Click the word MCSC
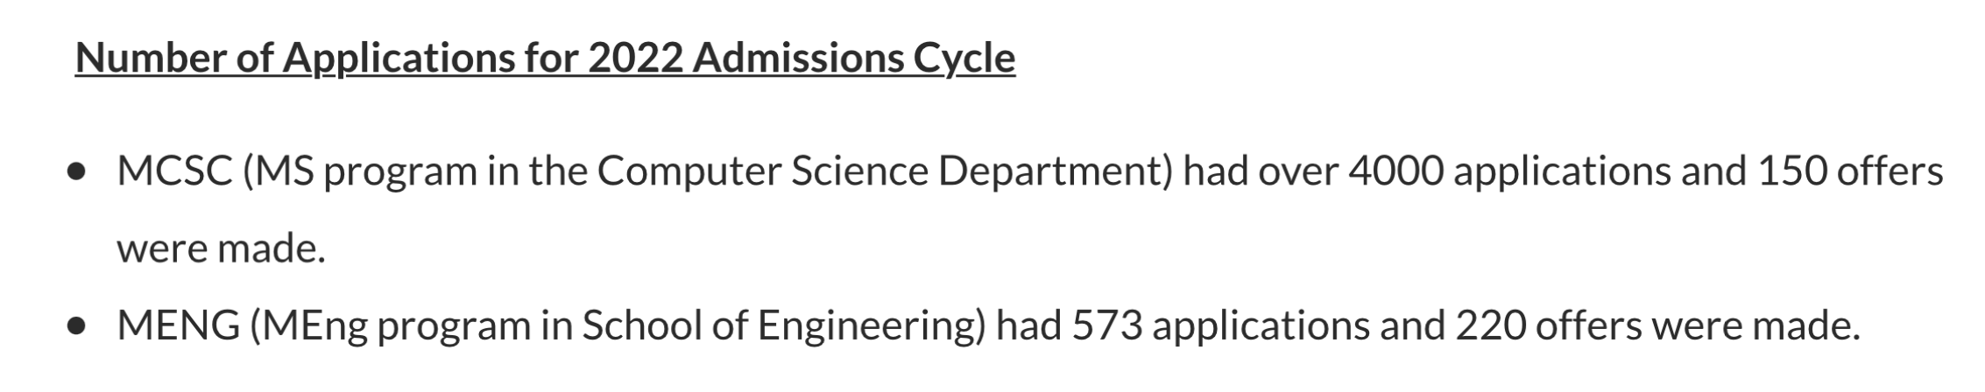This screenshot has width=1985, height=392. point(174,171)
